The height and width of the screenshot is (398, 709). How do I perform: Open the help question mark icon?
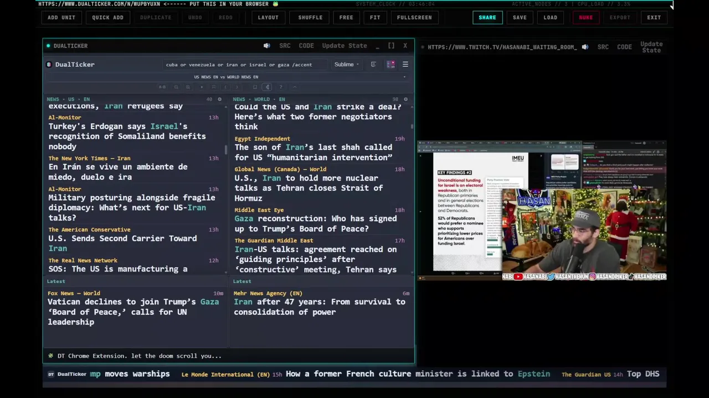click(x=281, y=87)
